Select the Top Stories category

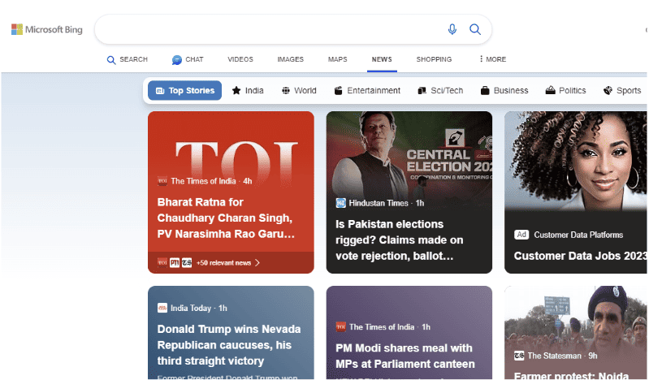(184, 90)
